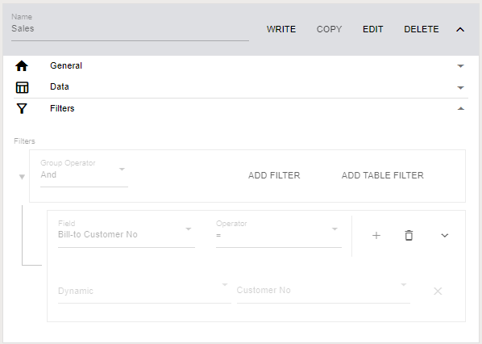Collapse the filter group triangle

(x=22, y=177)
